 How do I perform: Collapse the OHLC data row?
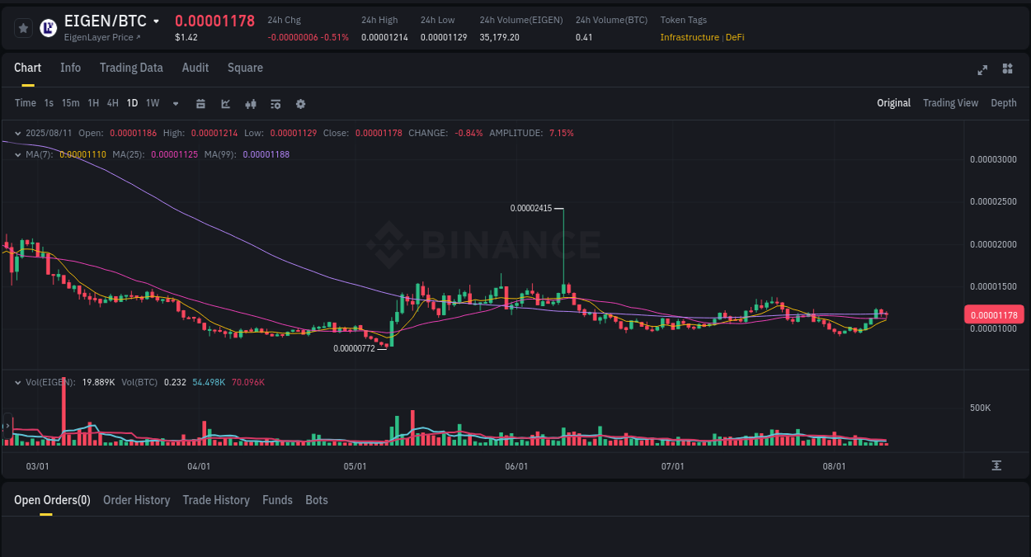18,133
